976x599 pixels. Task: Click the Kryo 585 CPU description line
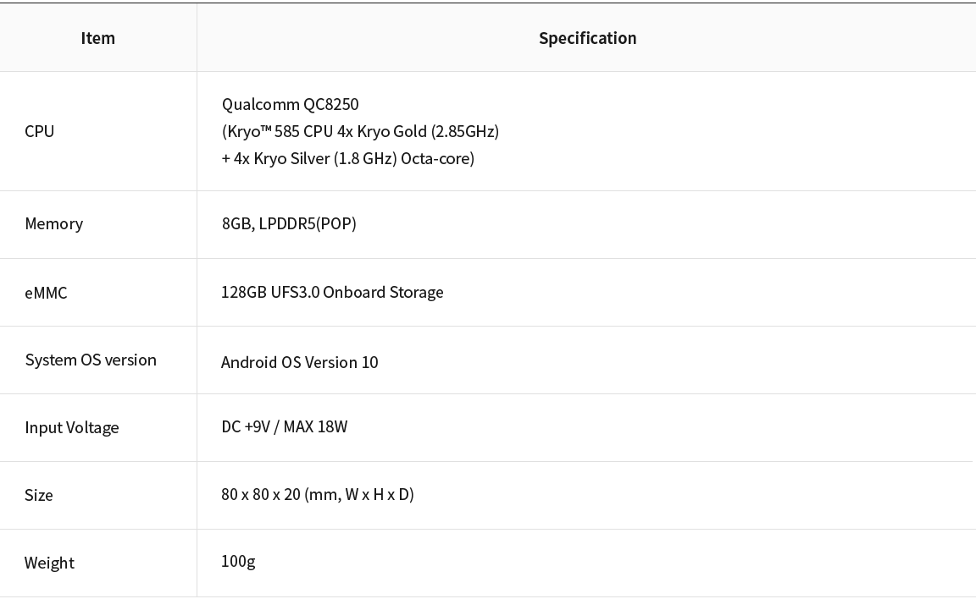[x=360, y=131]
